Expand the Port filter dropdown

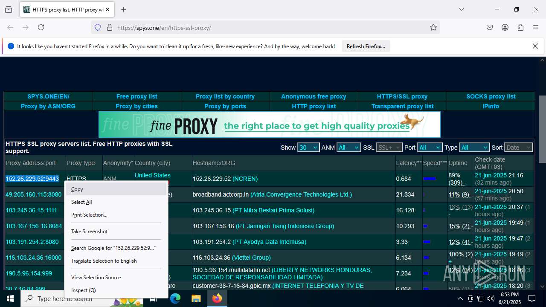pyautogui.click(x=429, y=148)
